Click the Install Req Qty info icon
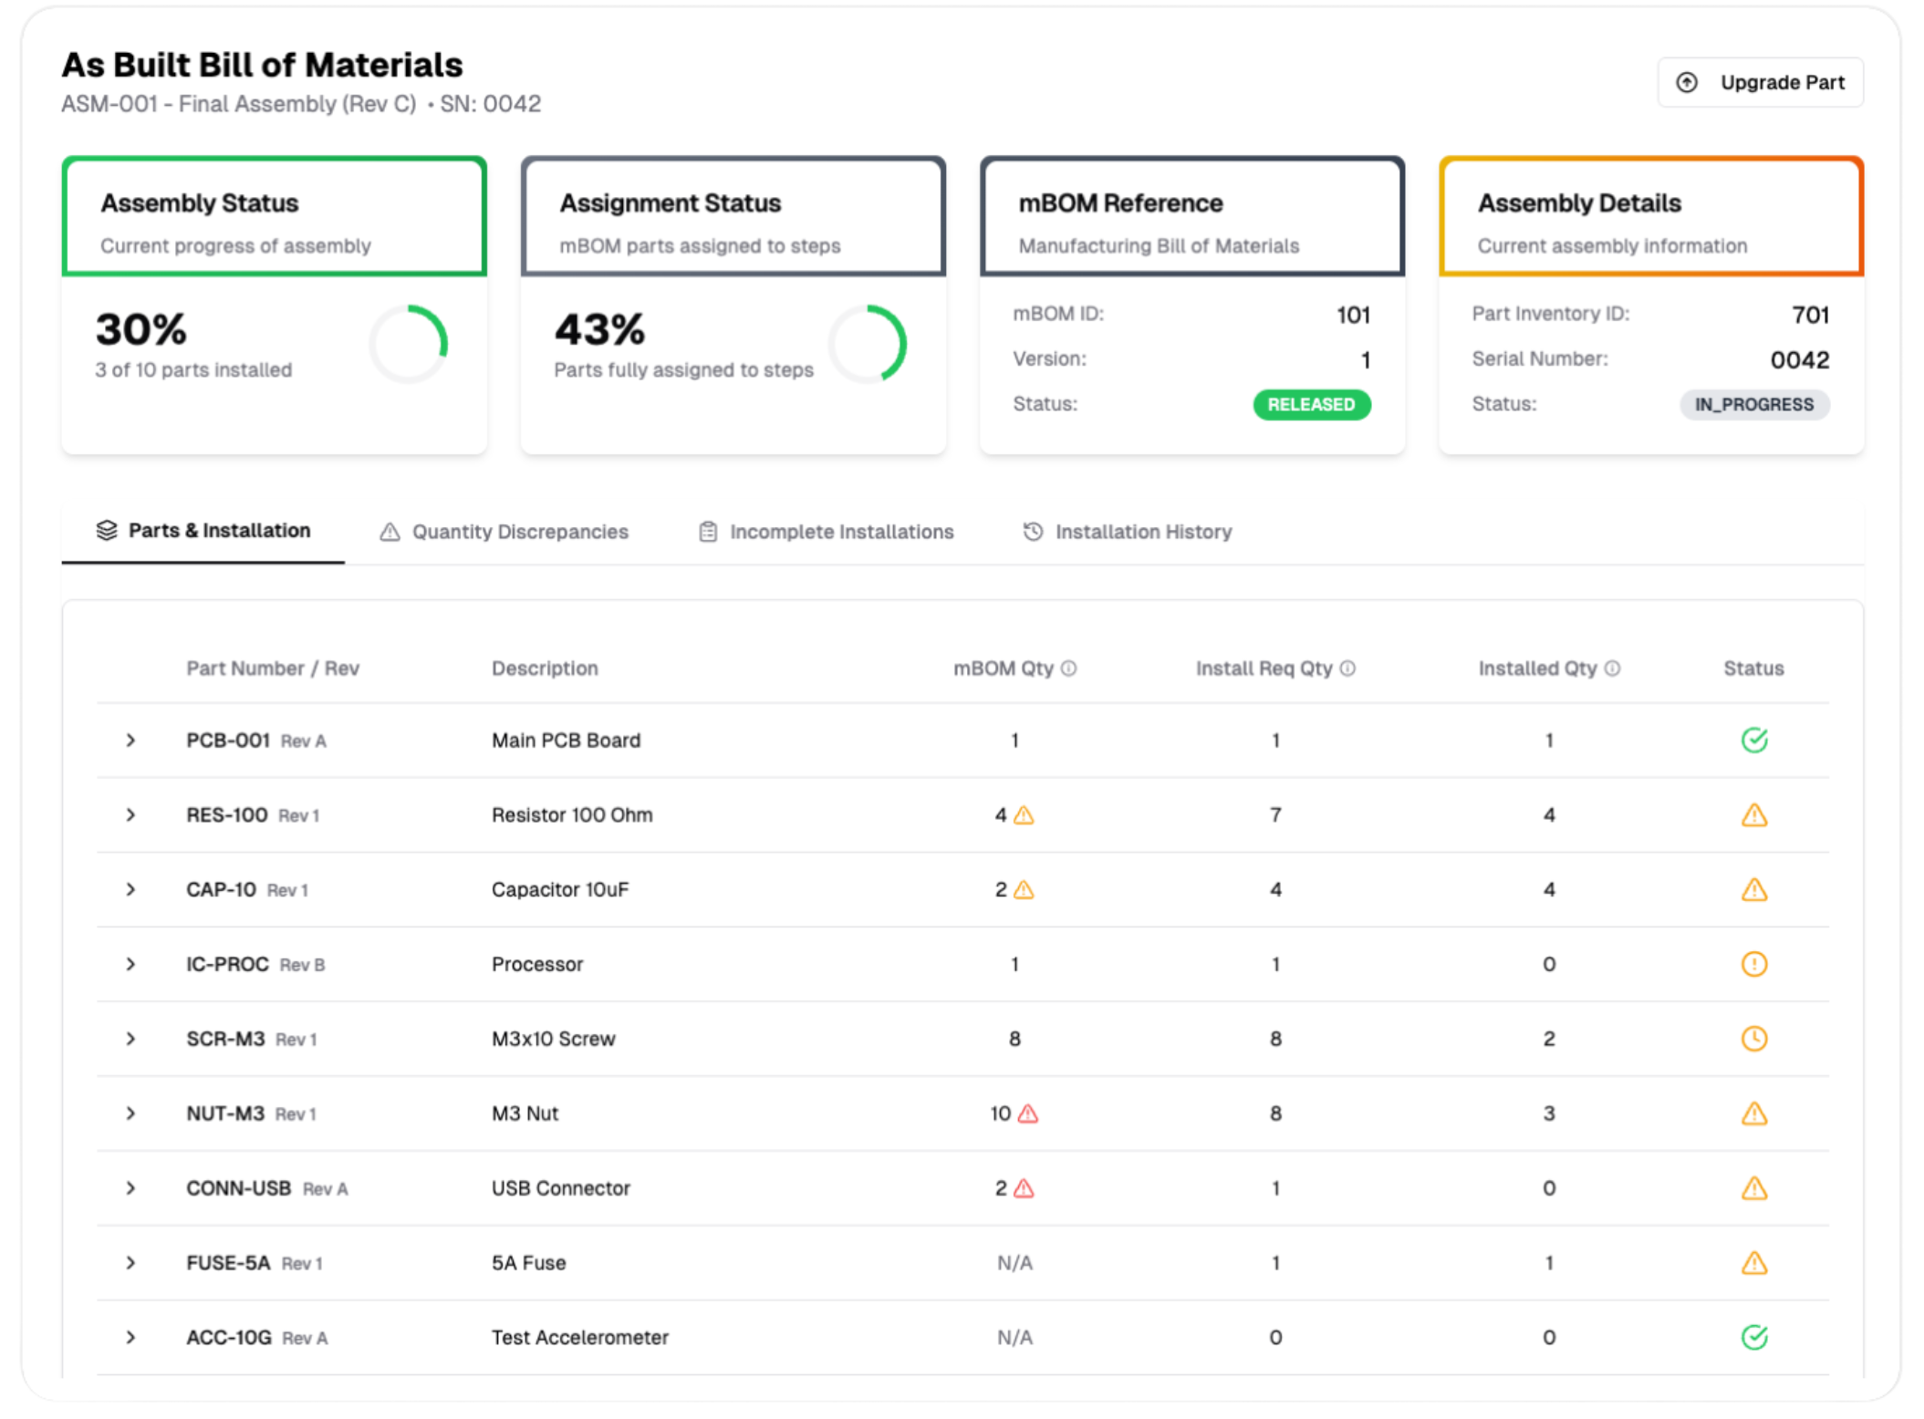This screenshot has width=1924, height=1419. tap(1347, 668)
